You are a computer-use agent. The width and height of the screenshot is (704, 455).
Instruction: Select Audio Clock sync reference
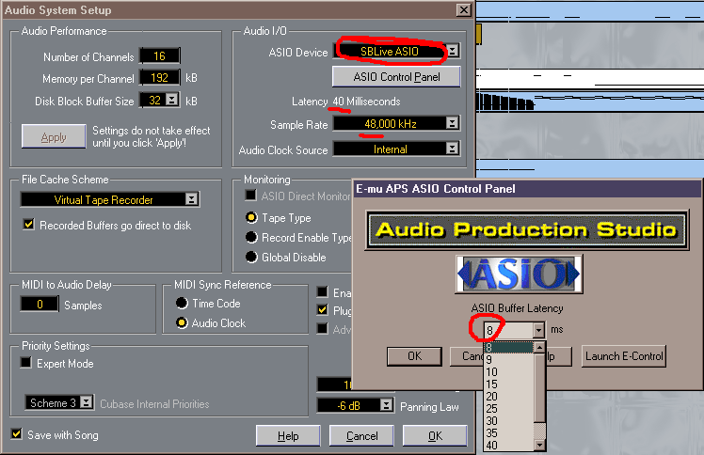tap(182, 322)
